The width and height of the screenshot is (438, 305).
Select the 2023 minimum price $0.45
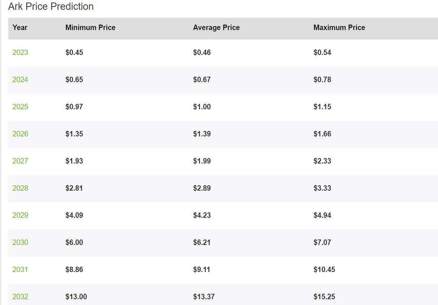coord(74,52)
